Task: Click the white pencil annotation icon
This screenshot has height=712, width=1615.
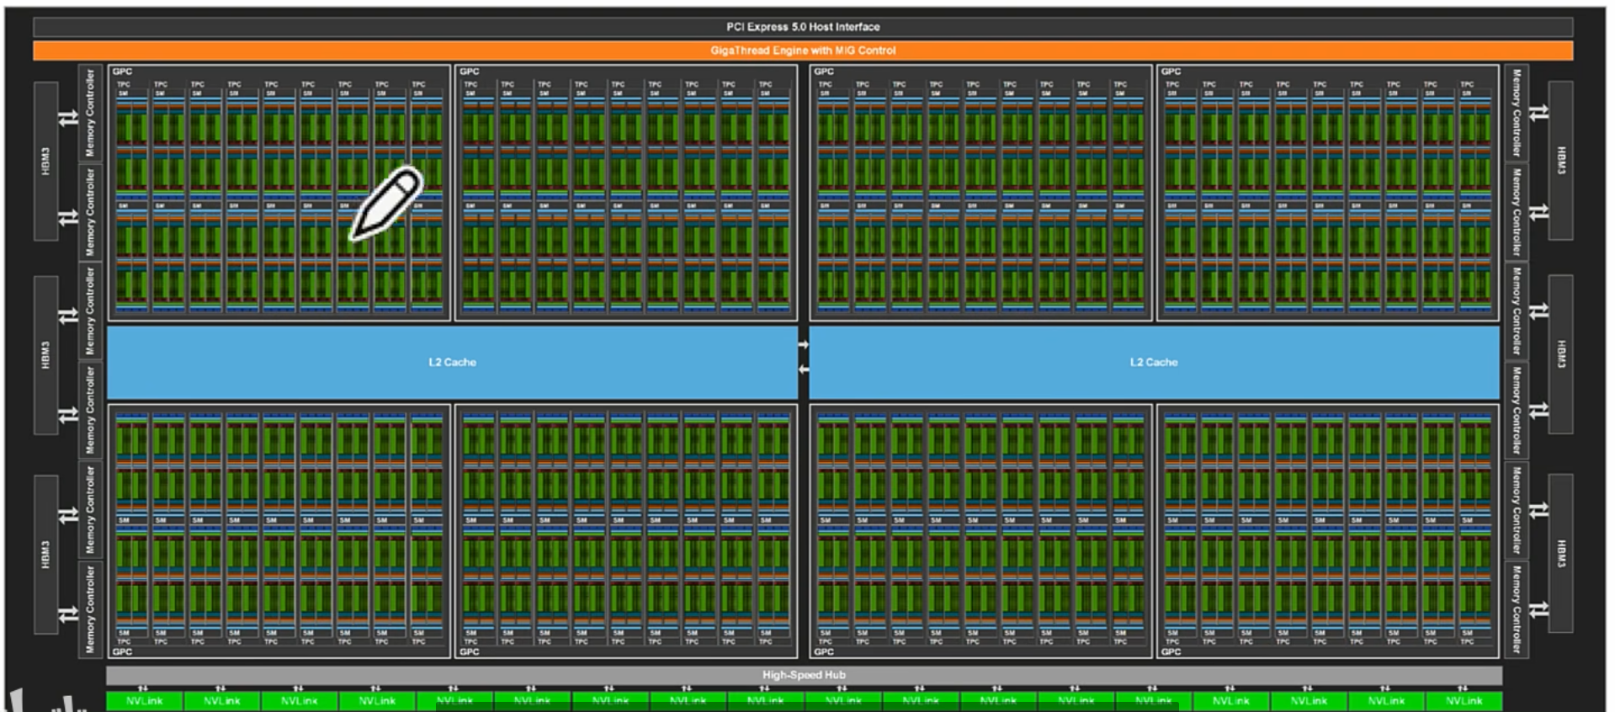Action: 386,203
